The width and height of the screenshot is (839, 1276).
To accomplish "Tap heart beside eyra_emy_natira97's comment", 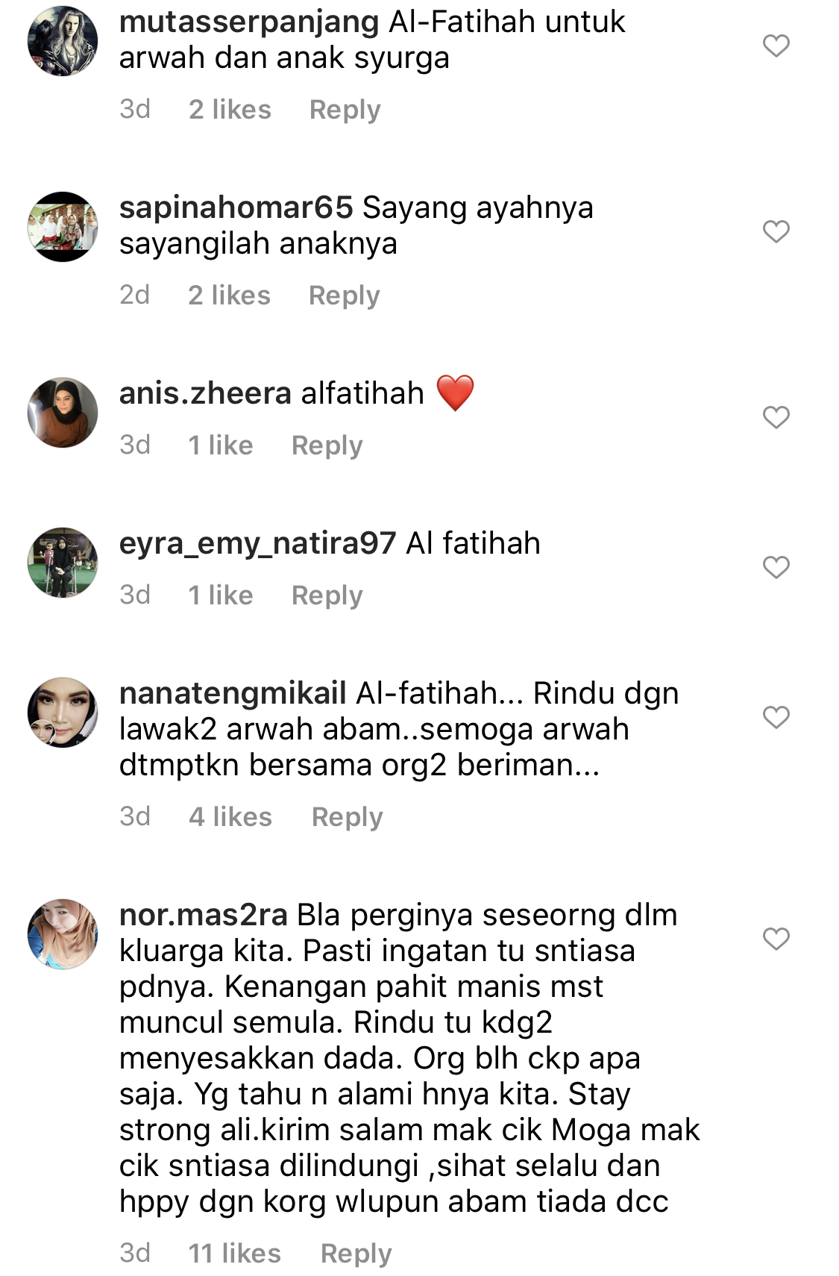I will (x=776, y=567).
